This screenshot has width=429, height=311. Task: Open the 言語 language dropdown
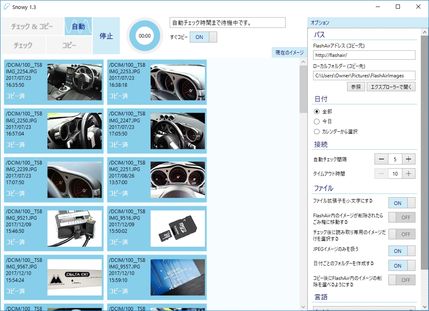(364, 309)
